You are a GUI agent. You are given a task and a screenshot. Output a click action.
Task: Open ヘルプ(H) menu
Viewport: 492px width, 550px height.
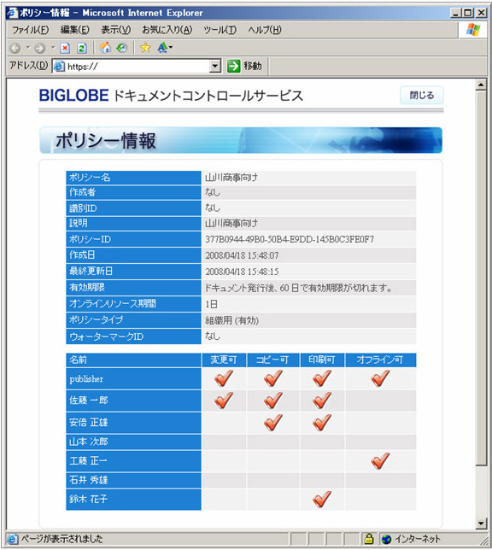click(x=265, y=30)
